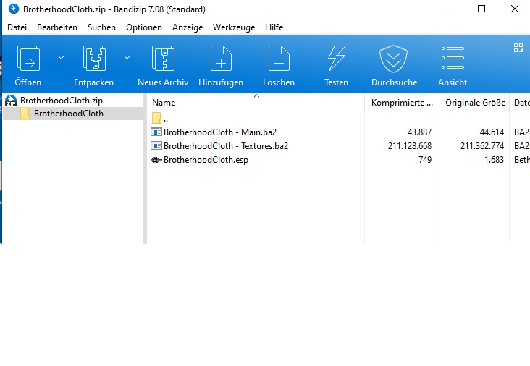Create new archive via Neues Archiv
This screenshot has width=530, height=366.
coord(163,59)
